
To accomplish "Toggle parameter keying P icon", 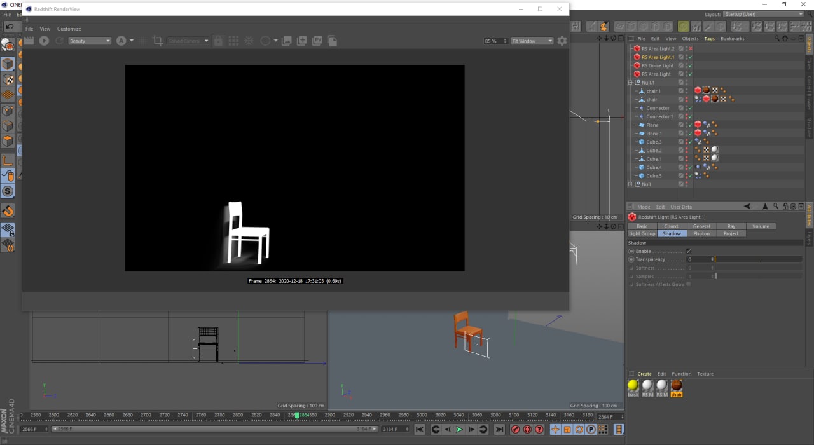I will tap(591, 430).
